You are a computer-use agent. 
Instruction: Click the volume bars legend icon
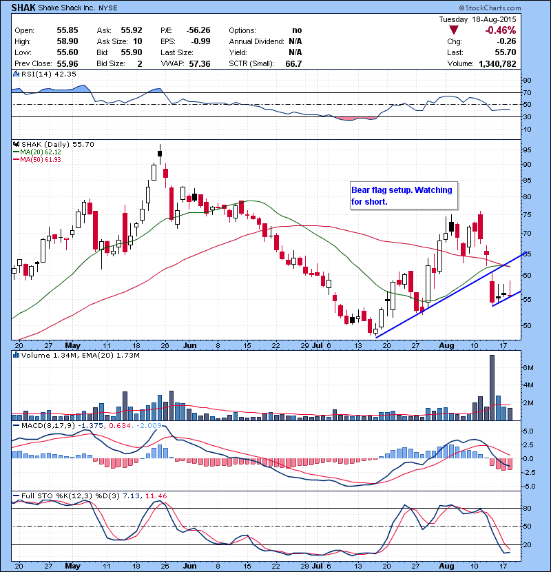tap(16, 355)
